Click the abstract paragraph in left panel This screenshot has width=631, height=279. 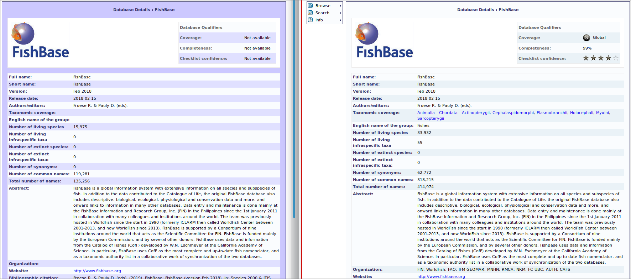[x=176, y=222]
